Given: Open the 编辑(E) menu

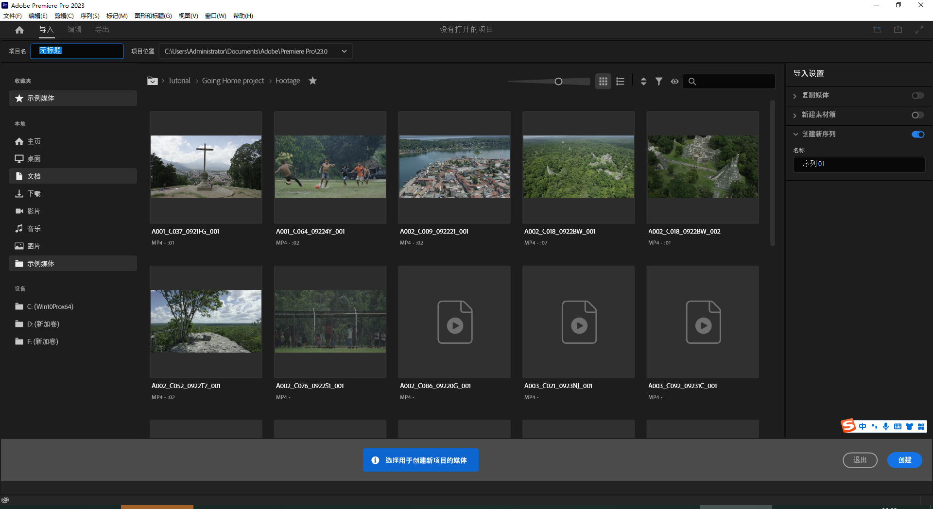Looking at the screenshot, I should [x=38, y=16].
